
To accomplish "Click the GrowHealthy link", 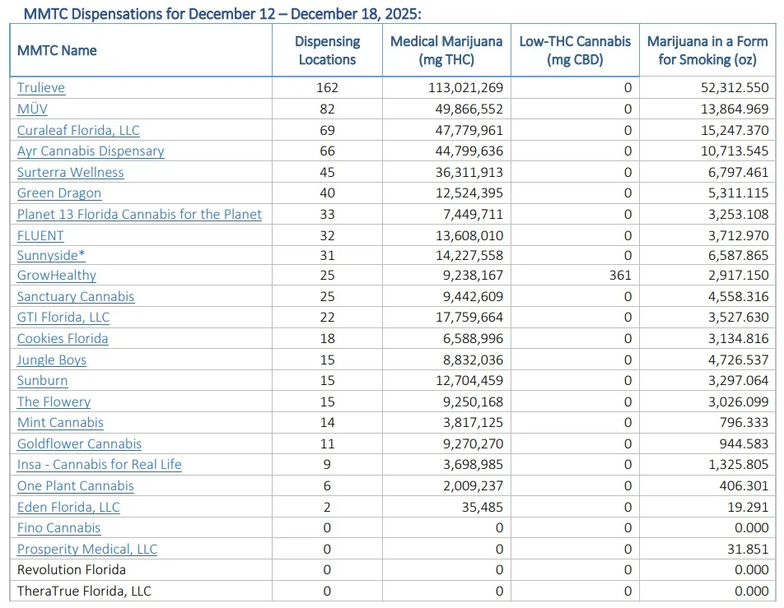I will (x=57, y=276).
